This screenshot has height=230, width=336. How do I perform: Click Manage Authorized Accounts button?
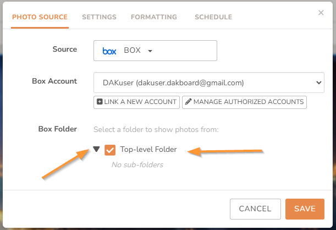(244, 102)
